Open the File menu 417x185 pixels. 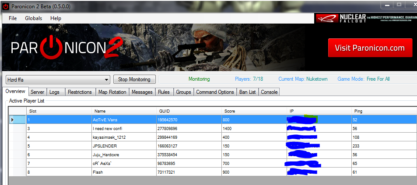click(x=13, y=18)
